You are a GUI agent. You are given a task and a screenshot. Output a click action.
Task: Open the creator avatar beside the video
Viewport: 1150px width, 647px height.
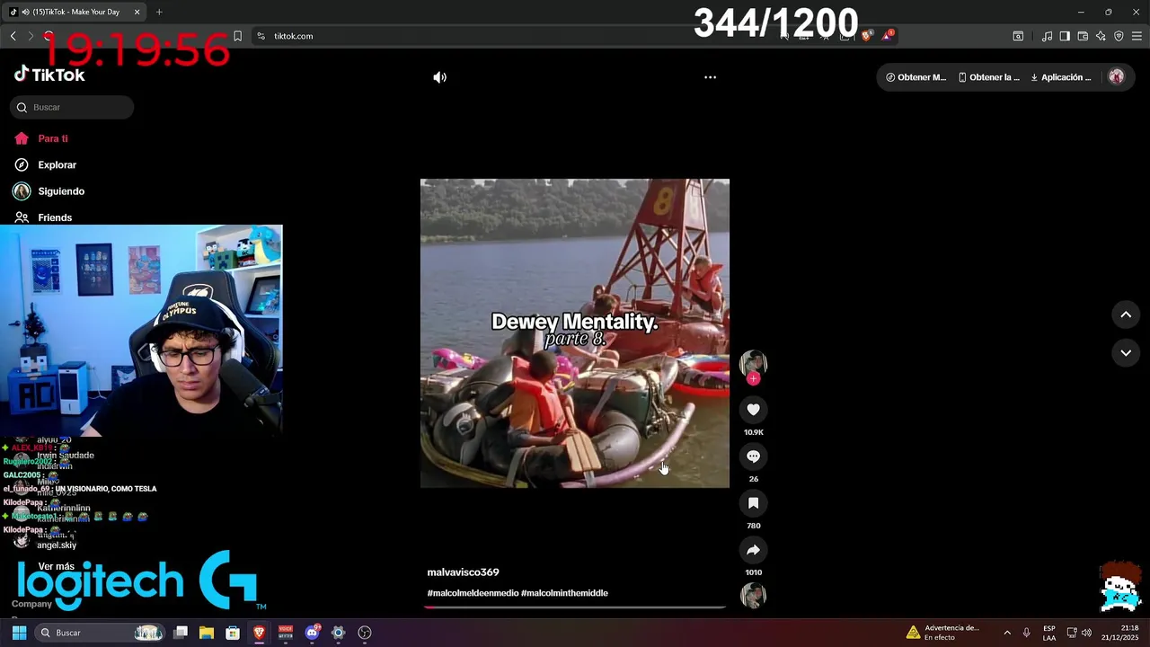coord(753,363)
